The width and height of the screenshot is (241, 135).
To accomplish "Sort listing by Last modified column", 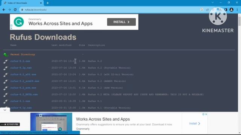I will coord(61,45).
